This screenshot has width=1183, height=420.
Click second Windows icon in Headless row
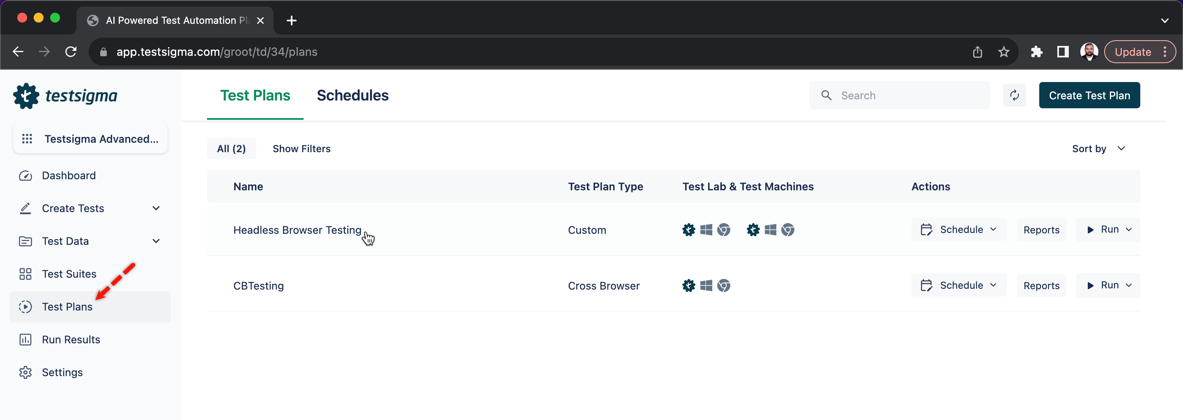click(x=770, y=230)
